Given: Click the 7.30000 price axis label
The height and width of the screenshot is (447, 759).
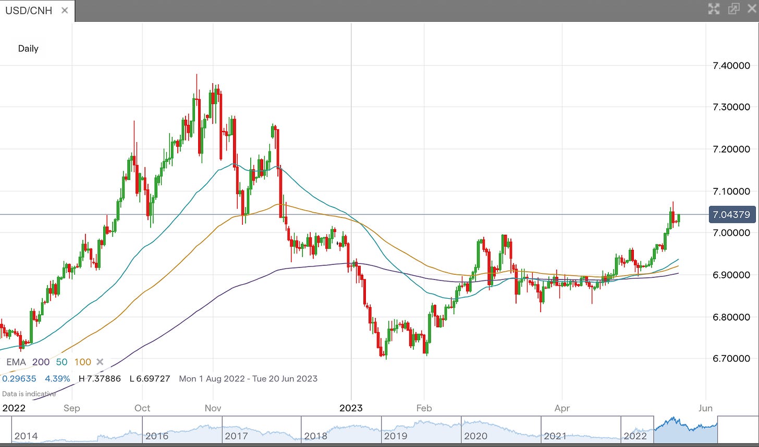Looking at the screenshot, I should (731, 107).
